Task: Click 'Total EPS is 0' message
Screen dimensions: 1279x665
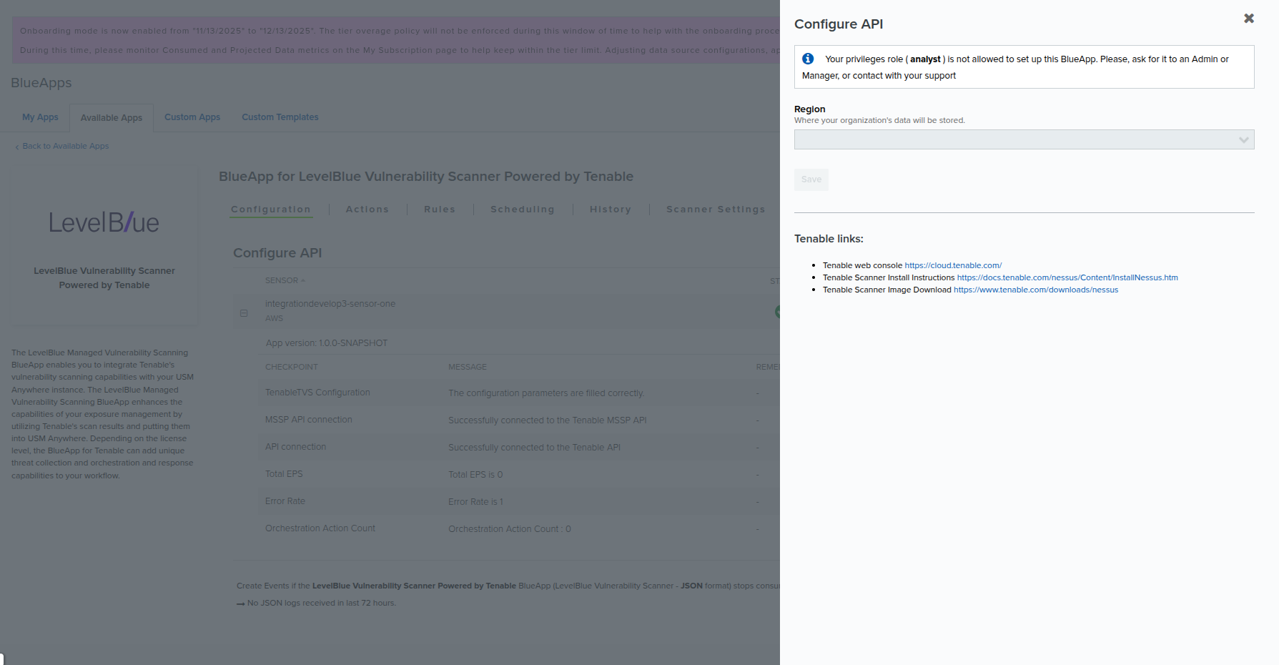Action: (475, 475)
